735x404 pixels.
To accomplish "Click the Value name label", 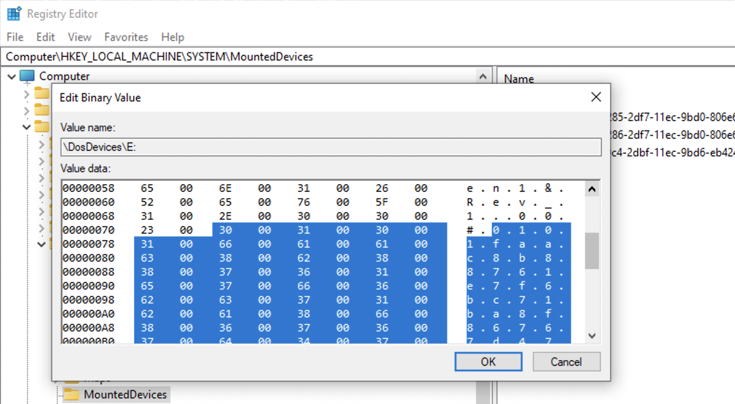I will point(88,127).
